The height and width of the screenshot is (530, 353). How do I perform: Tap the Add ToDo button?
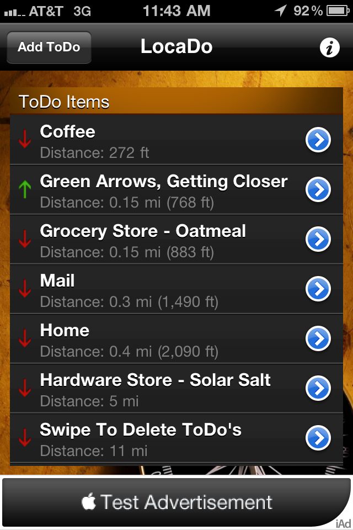coord(49,47)
